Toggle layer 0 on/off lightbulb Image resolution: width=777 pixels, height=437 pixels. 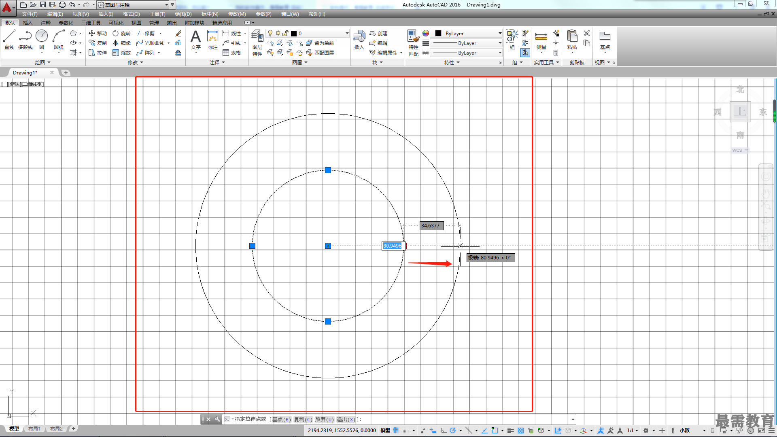coord(270,33)
